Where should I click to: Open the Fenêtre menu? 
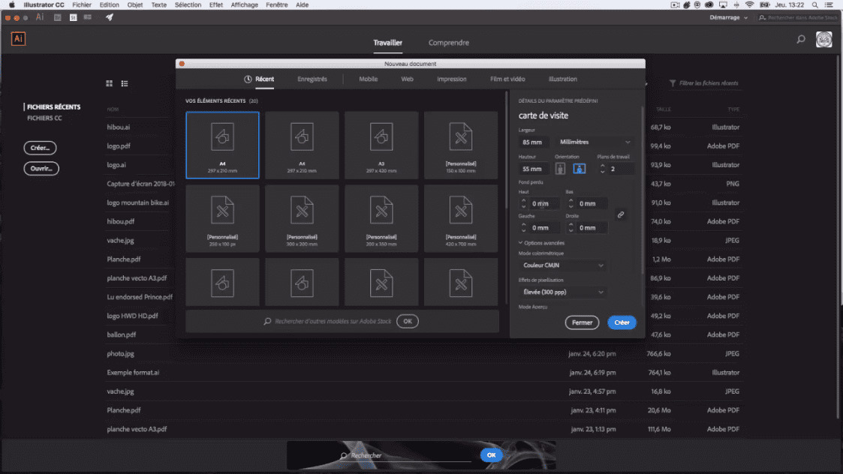(x=276, y=4)
